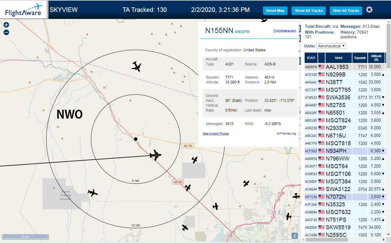This screenshot has height=243, width=391.
Task: Sort by the flag column header
Action: point(321,58)
